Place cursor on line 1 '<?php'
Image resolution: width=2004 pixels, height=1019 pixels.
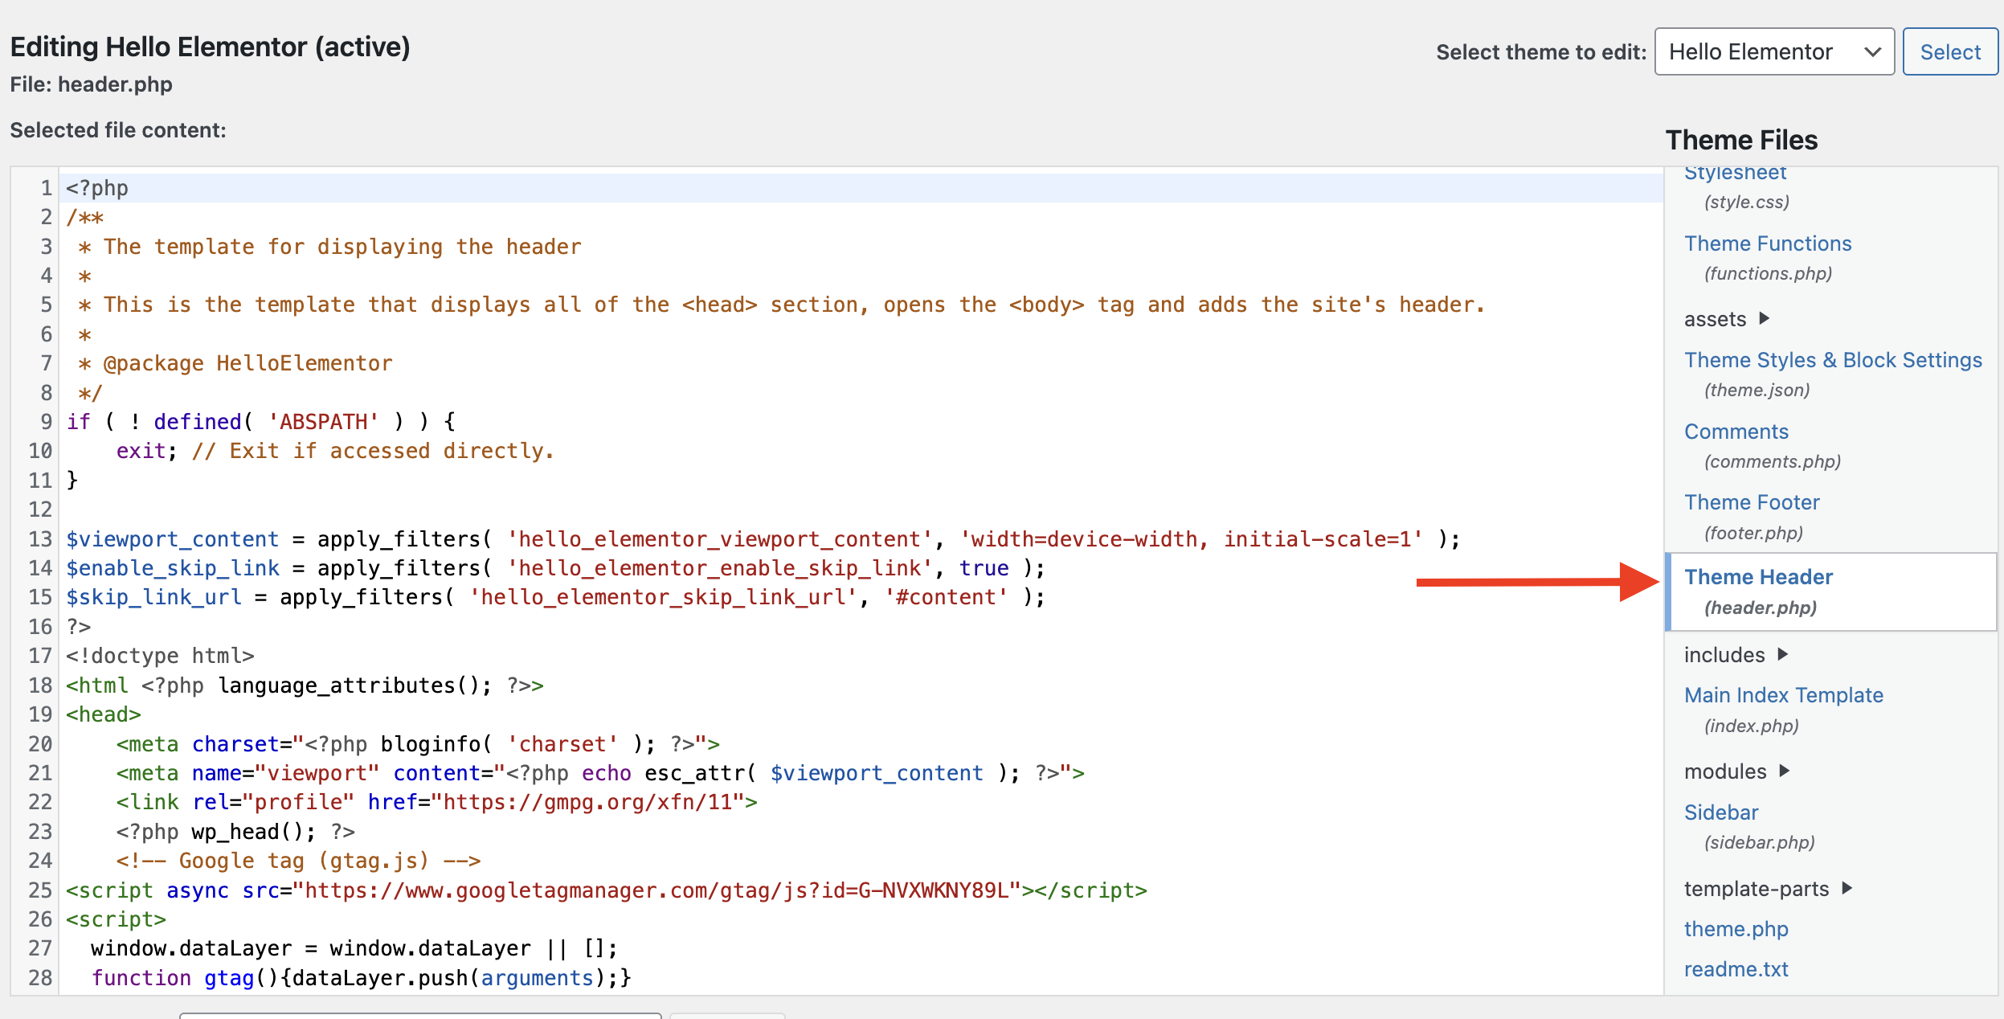97,188
